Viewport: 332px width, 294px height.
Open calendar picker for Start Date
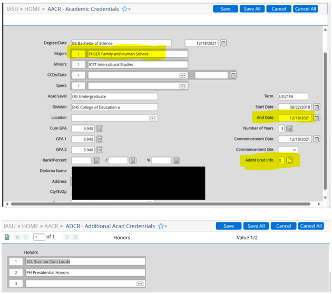[317, 107]
